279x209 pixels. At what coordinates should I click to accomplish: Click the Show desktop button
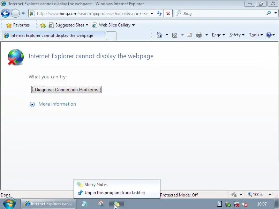(277, 204)
